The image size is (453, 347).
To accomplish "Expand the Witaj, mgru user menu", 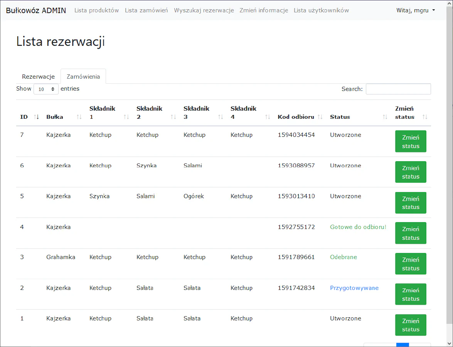I will (415, 10).
